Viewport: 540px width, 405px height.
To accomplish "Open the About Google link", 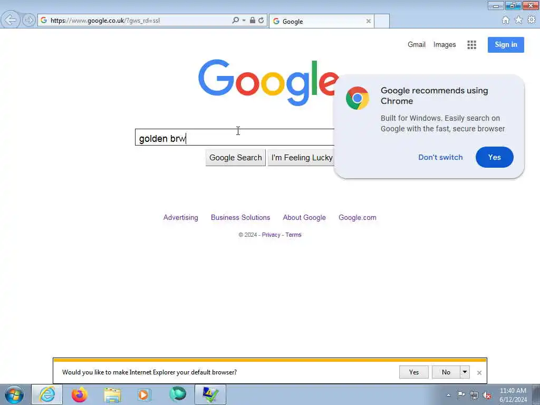I will [x=304, y=218].
